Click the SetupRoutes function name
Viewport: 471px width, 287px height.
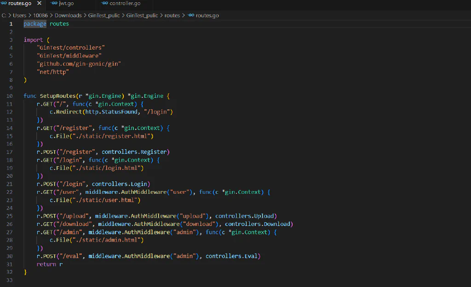(x=57, y=96)
